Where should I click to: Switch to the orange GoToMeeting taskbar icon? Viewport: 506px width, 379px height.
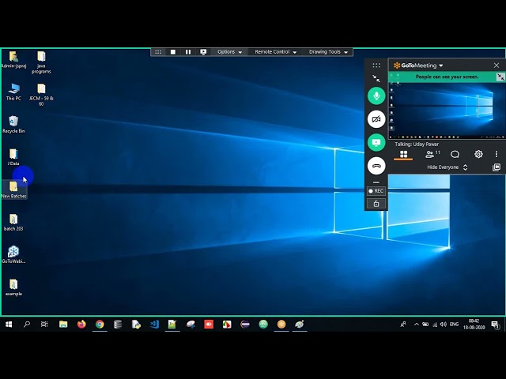click(x=281, y=325)
